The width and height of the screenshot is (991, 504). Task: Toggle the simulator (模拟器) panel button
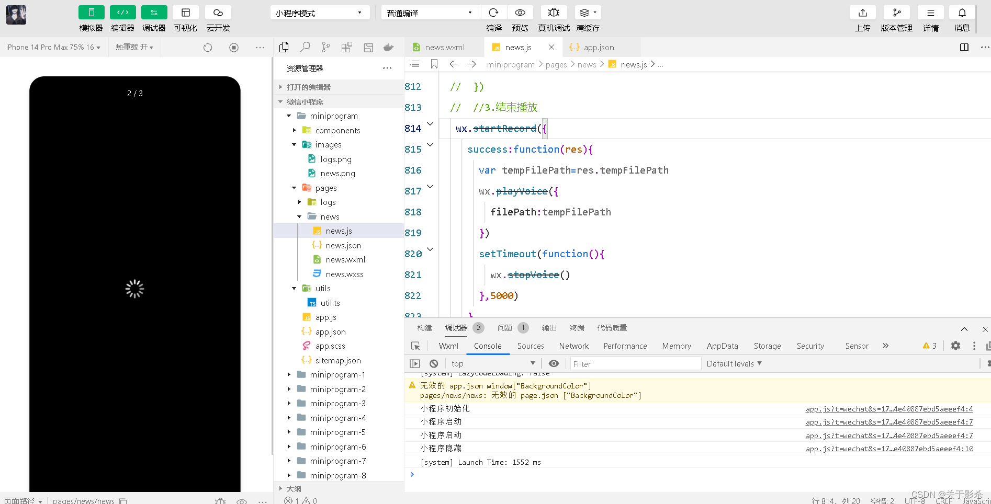(91, 13)
